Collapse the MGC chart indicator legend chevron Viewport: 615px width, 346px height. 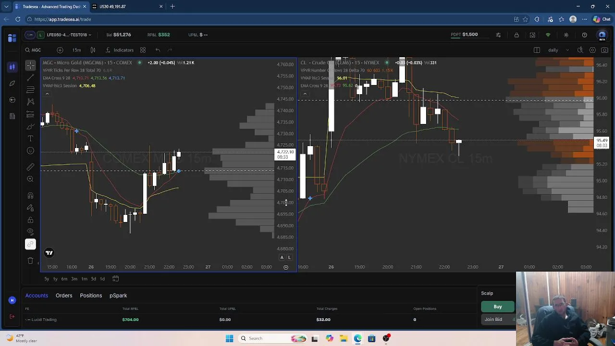pos(47,94)
